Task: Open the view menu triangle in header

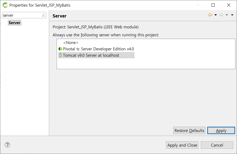Action: (232, 15)
